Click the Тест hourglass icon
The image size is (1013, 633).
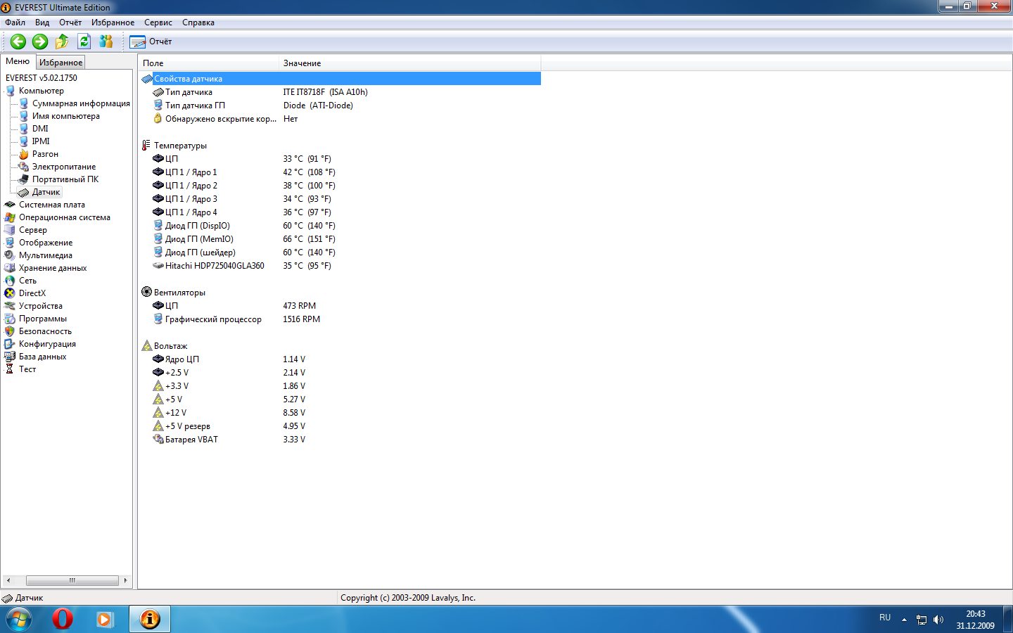[10, 369]
